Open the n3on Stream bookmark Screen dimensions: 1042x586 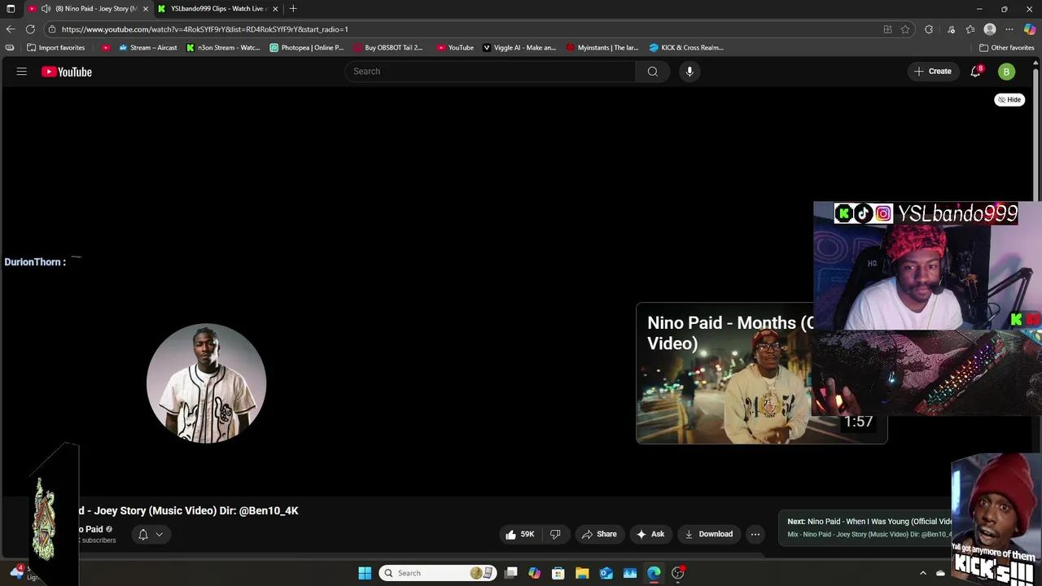[x=223, y=48]
